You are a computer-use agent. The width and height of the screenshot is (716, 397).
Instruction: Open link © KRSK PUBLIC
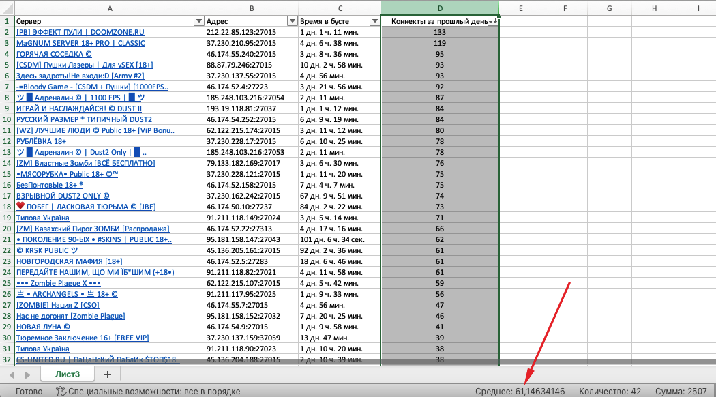click(x=48, y=250)
